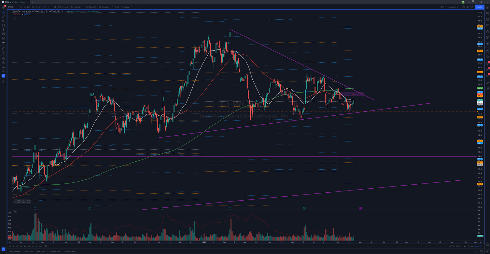Open the Indicators dialog
This screenshot has height=254, width=490.
tap(76, 7)
